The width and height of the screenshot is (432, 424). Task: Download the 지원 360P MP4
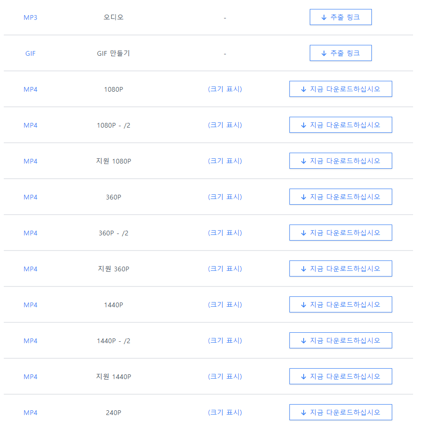341,268
